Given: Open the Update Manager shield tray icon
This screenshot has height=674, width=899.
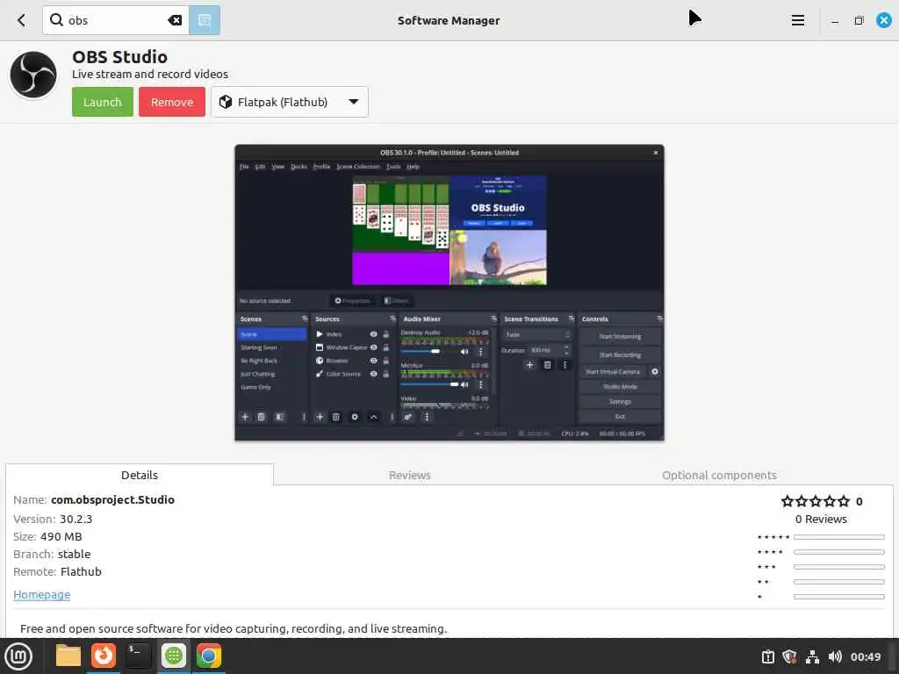Looking at the screenshot, I should coord(789,656).
